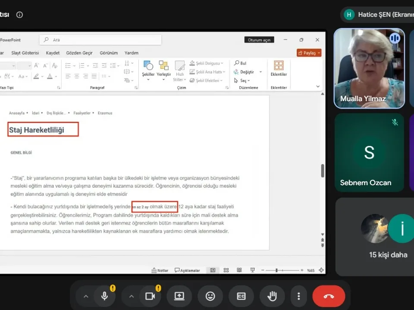The height and width of the screenshot is (310, 414).
Task: Switch to Reading view
Action: point(239,270)
